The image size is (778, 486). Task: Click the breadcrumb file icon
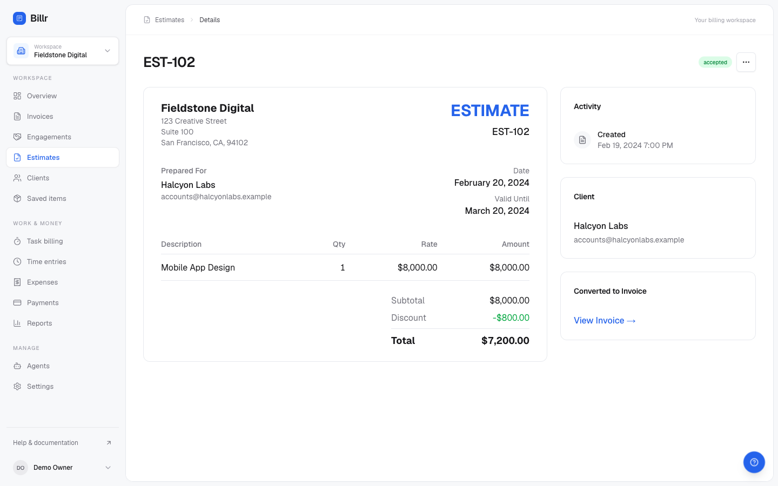(x=147, y=20)
